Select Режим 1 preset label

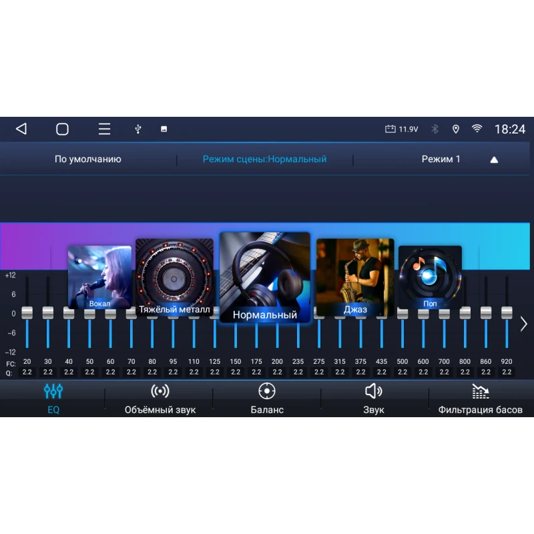coord(441,159)
